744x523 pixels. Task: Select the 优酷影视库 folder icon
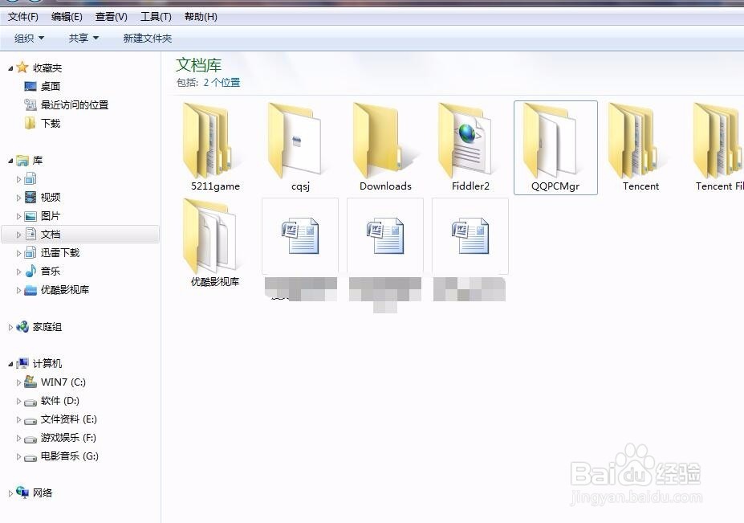209,236
